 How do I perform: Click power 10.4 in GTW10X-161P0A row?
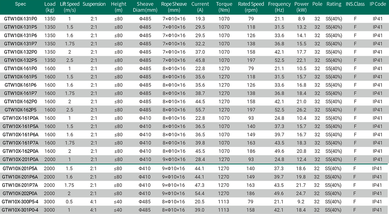(301, 118)
